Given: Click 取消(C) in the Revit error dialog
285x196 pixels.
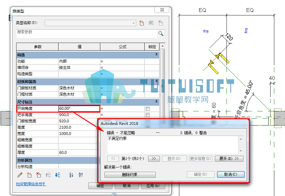Looking at the screenshot, I should point(231,174).
